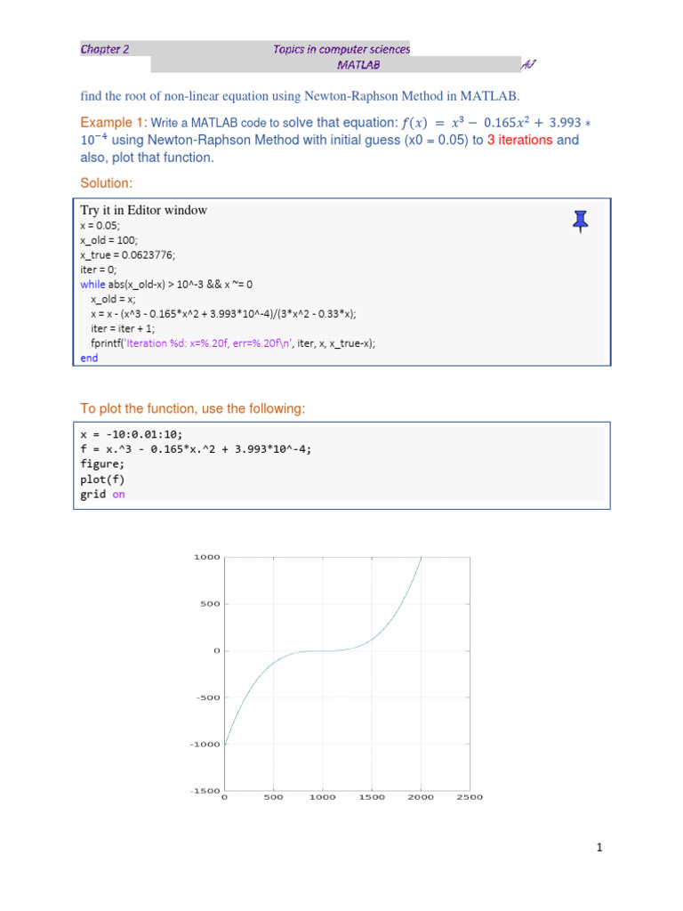Click the blue "while" keyword
The image size is (683, 911).
click(x=92, y=285)
